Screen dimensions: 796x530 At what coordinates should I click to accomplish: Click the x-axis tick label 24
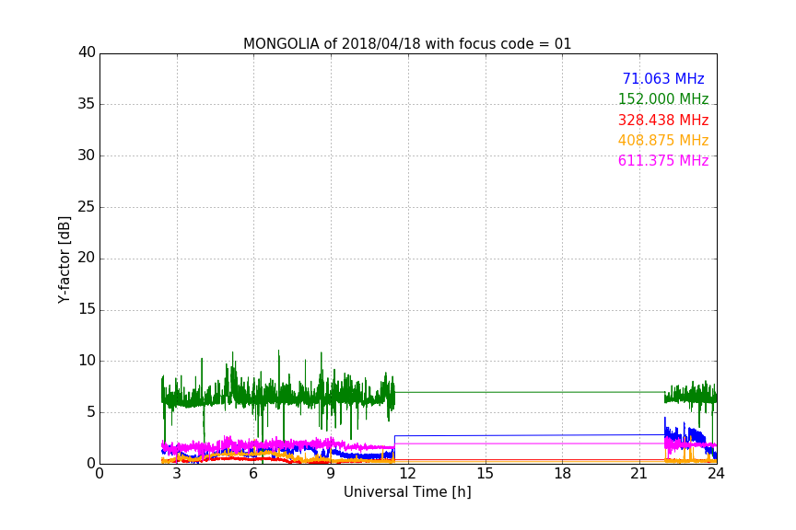click(x=716, y=474)
